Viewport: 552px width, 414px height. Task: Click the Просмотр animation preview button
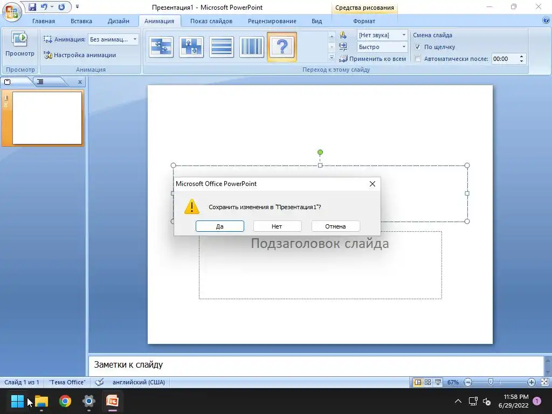[20, 45]
